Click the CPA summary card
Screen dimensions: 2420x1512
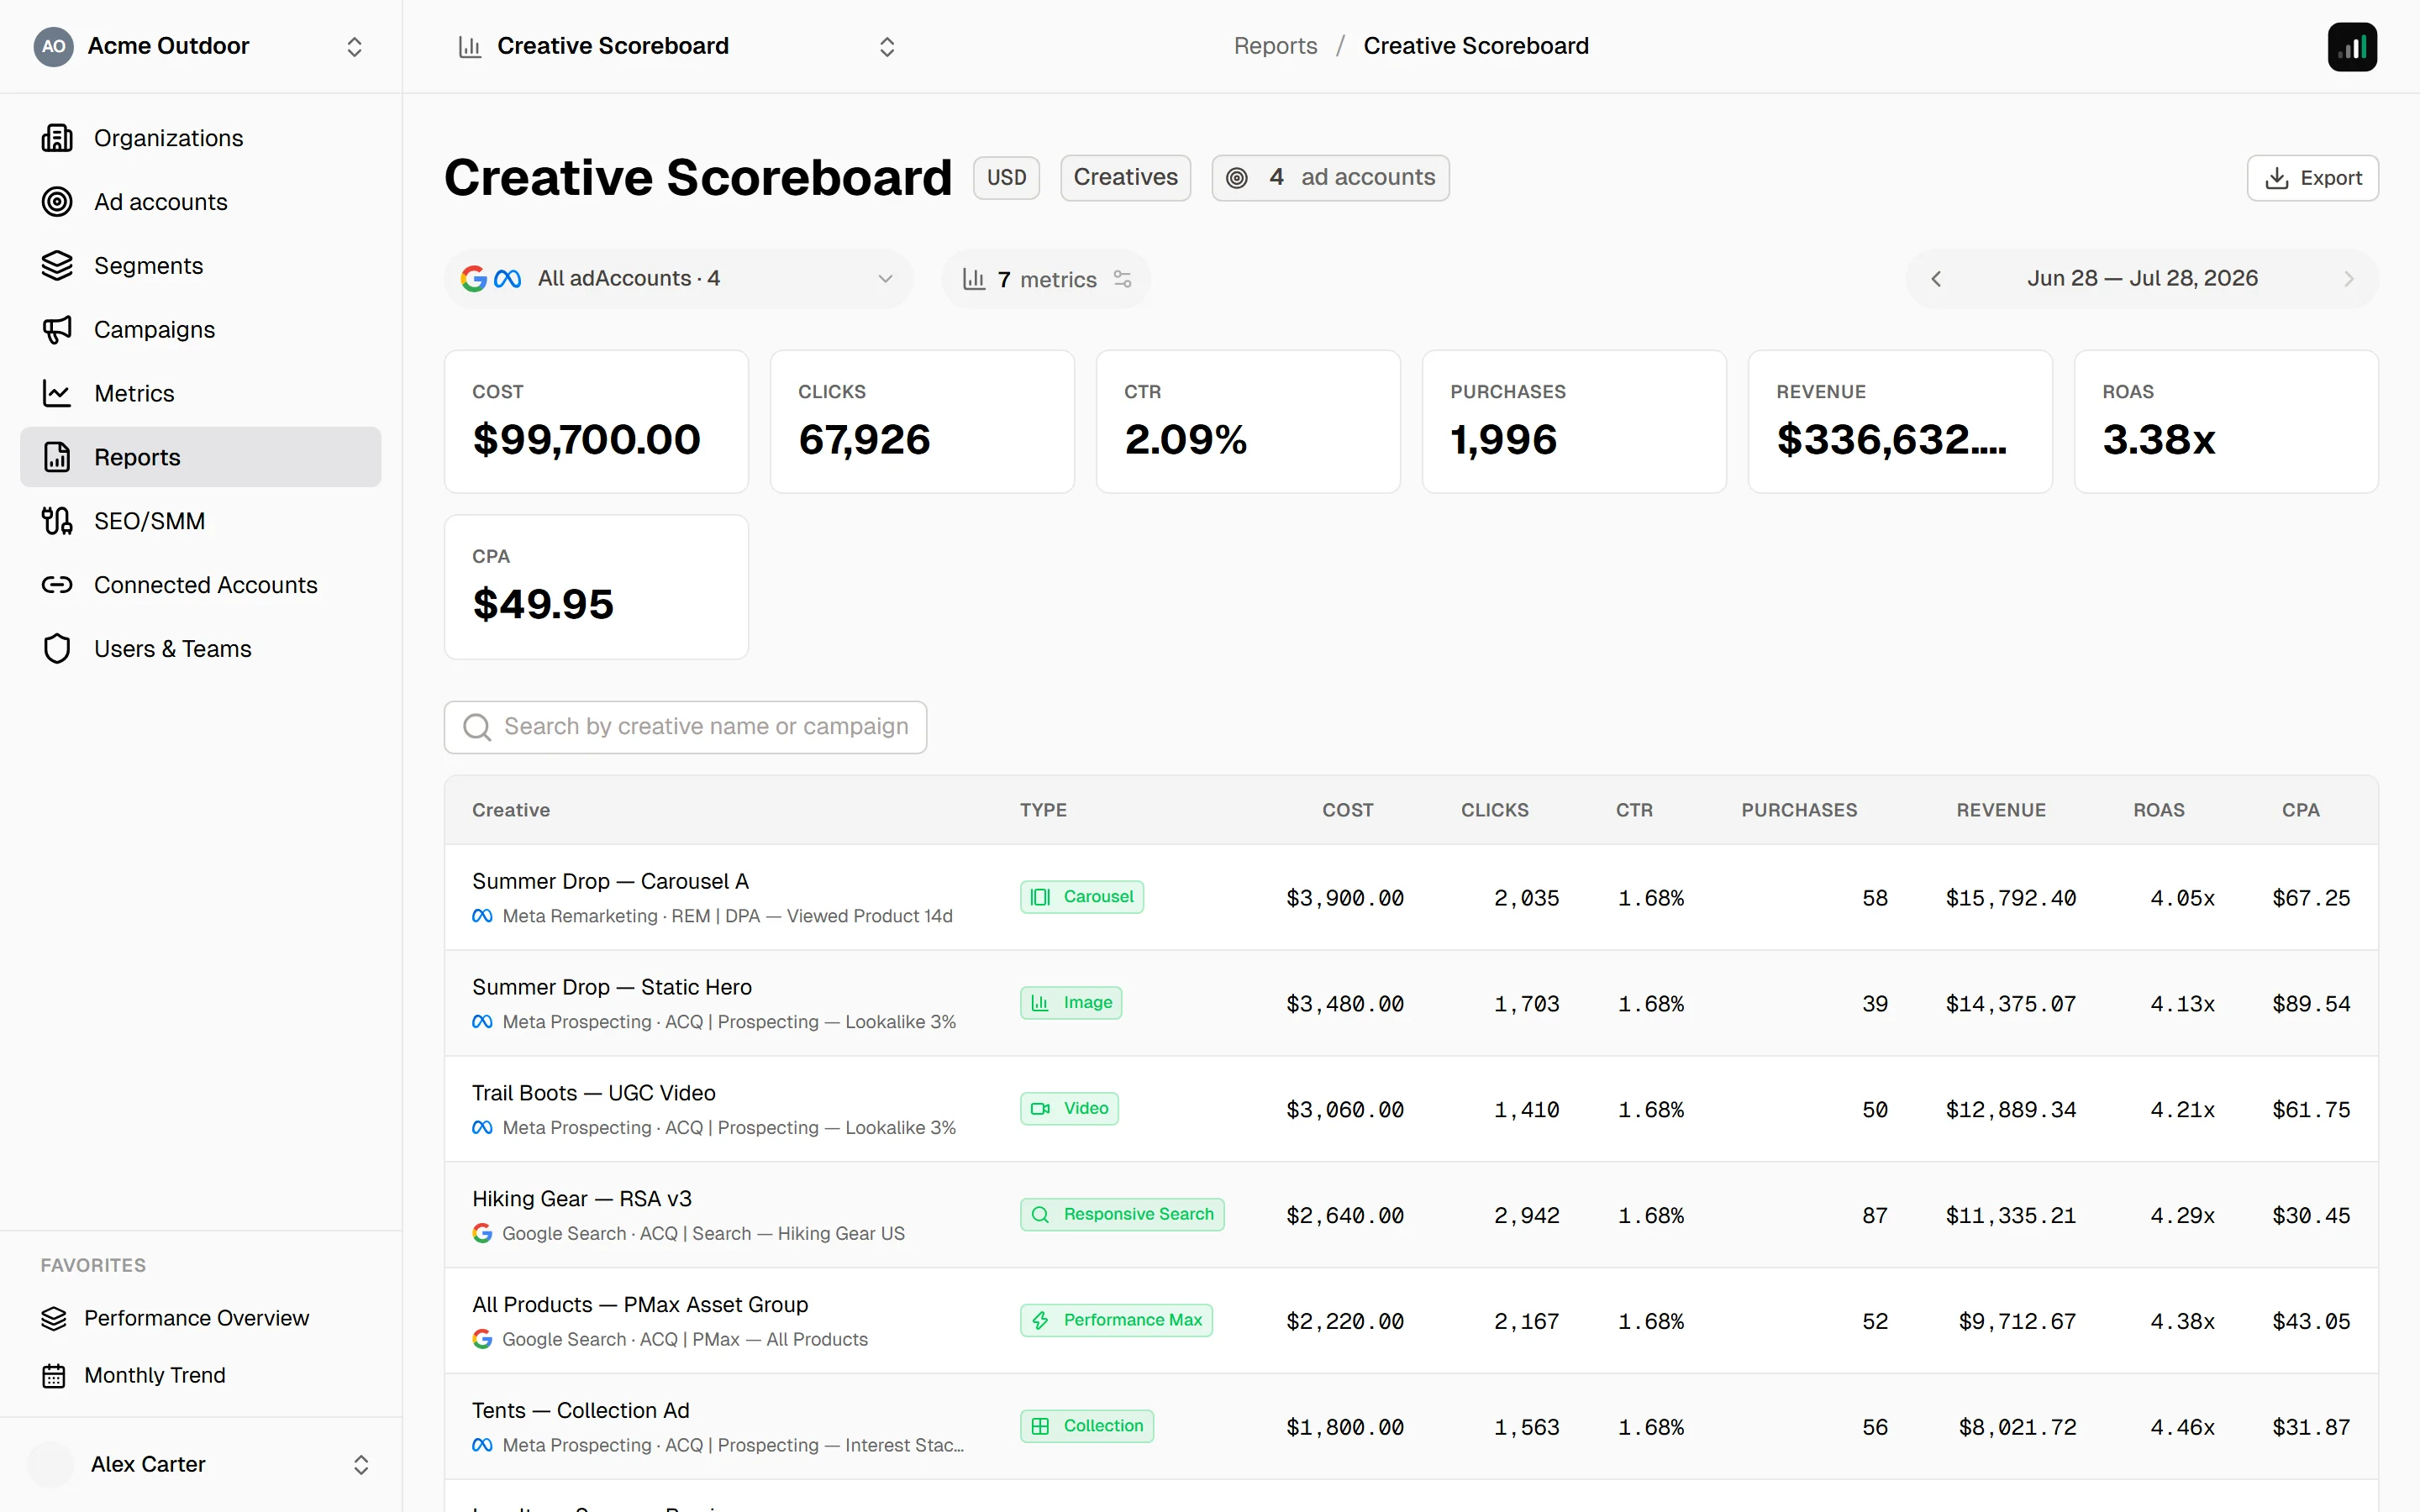[x=596, y=587]
